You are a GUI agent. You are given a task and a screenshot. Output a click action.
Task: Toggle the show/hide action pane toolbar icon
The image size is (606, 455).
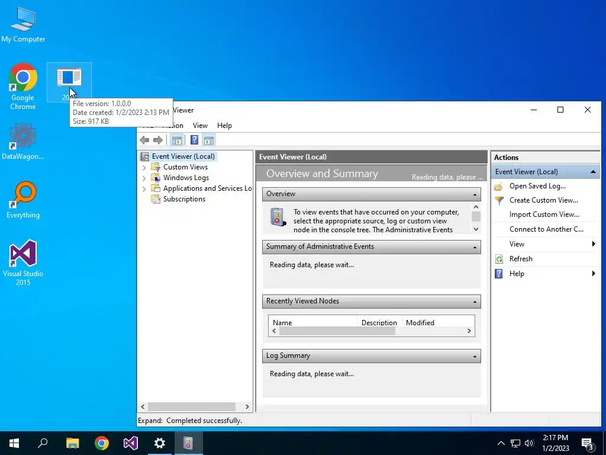pos(209,140)
